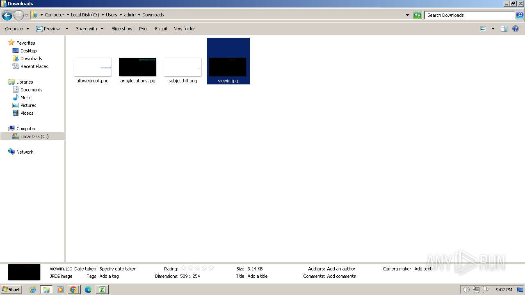525x295 pixels.
Task: Launch Google Chrome from the taskbar
Action: click(73, 290)
